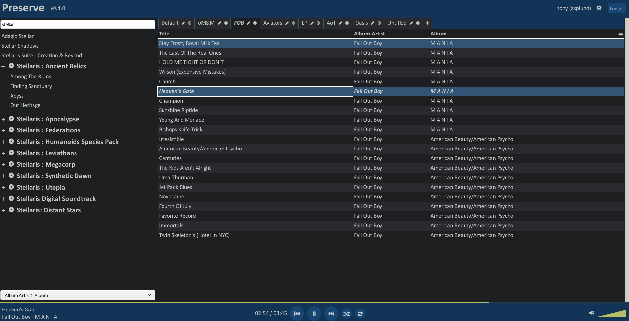Expand Stellaris : Synthetic Dawn album
Viewport: 629px width, 321px height.
(x=3, y=176)
